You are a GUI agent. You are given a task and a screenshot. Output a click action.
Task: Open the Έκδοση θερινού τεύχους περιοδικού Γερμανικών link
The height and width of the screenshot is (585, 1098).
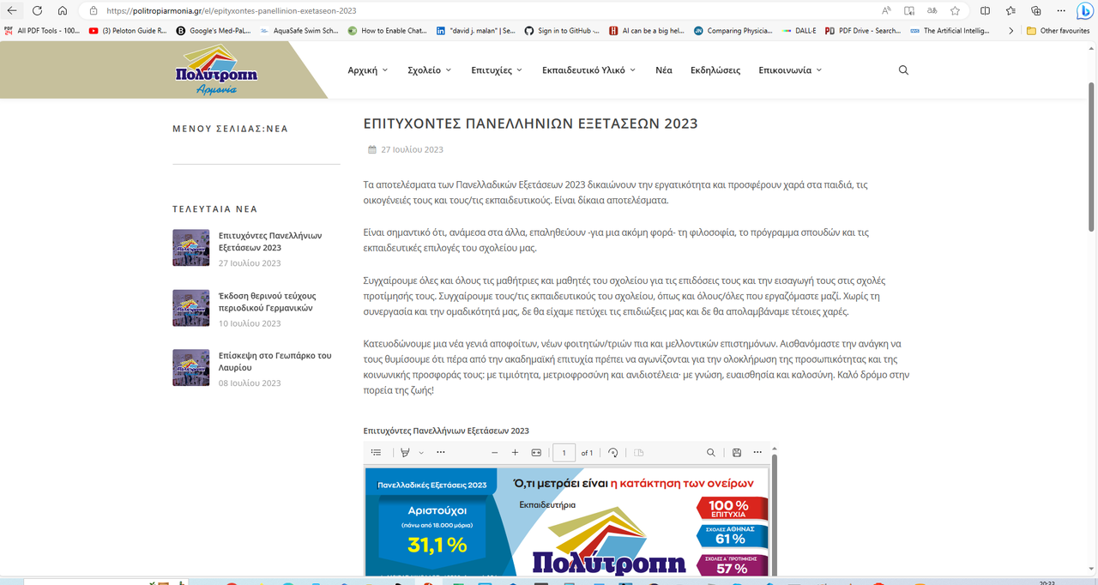click(x=268, y=301)
